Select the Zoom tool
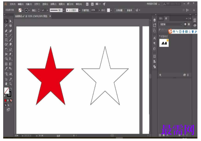Screen dimensions: 201x141 click(11, 84)
